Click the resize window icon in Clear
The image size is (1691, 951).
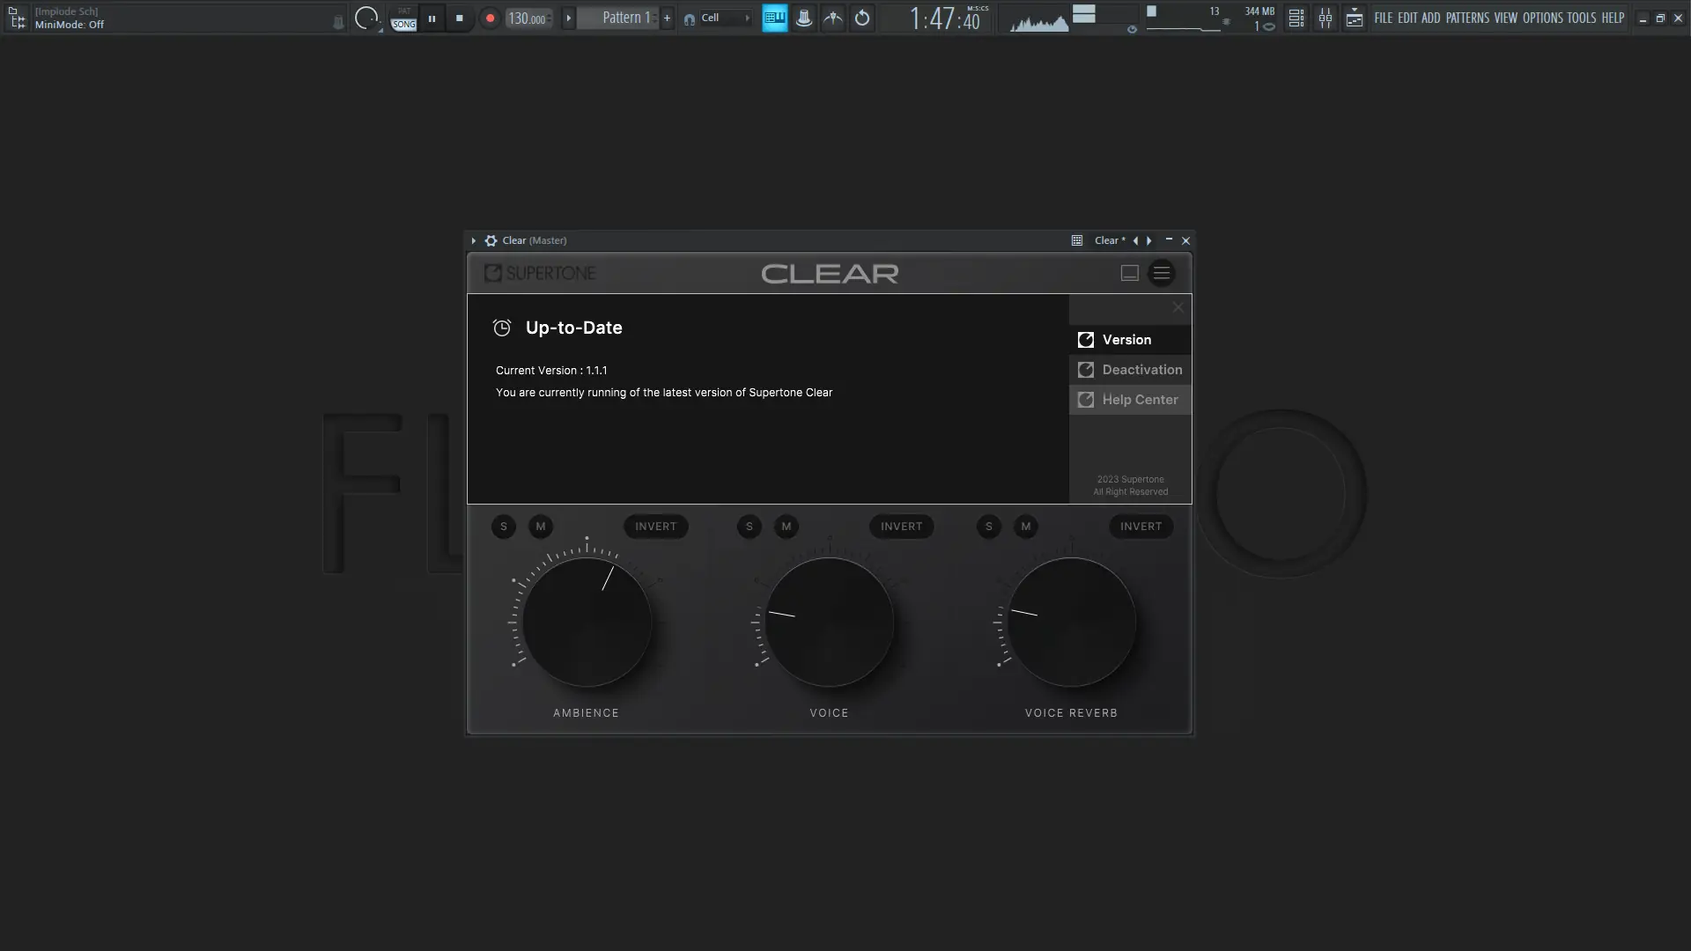[x=1129, y=273]
